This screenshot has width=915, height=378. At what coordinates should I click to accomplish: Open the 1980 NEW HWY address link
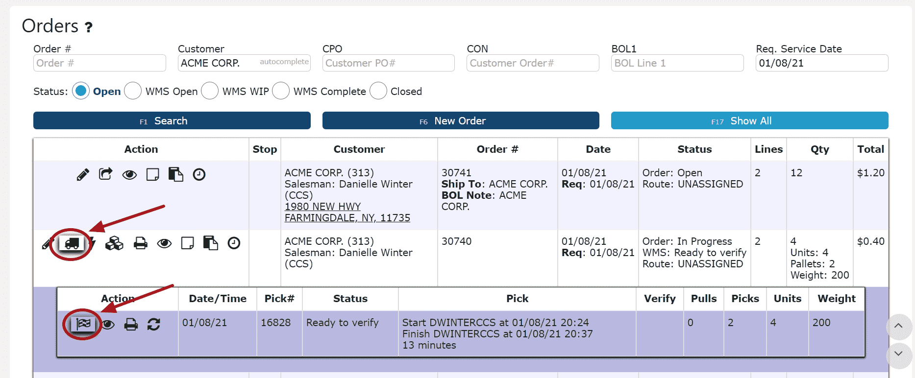tap(322, 207)
